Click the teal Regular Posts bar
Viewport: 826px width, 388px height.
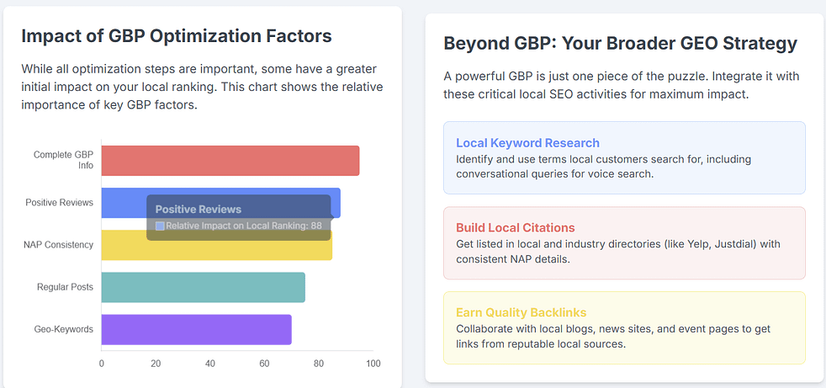(203, 287)
